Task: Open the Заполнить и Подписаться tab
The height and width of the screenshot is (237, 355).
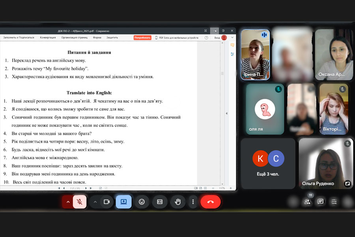Action: pos(19,38)
